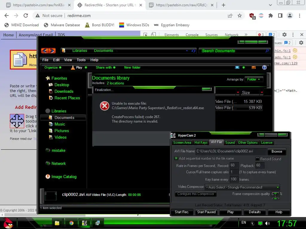Open the Organize dropdown

click(x=53, y=67)
